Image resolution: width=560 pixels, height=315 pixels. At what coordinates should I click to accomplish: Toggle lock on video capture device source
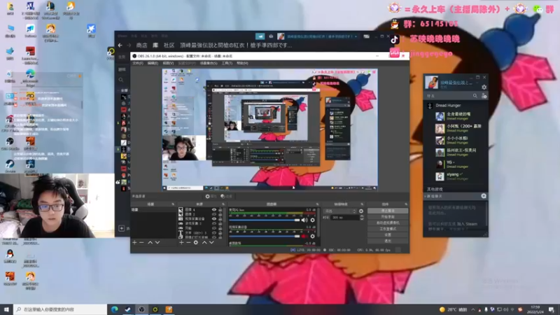pyautogui.click(x=220, y=219)
